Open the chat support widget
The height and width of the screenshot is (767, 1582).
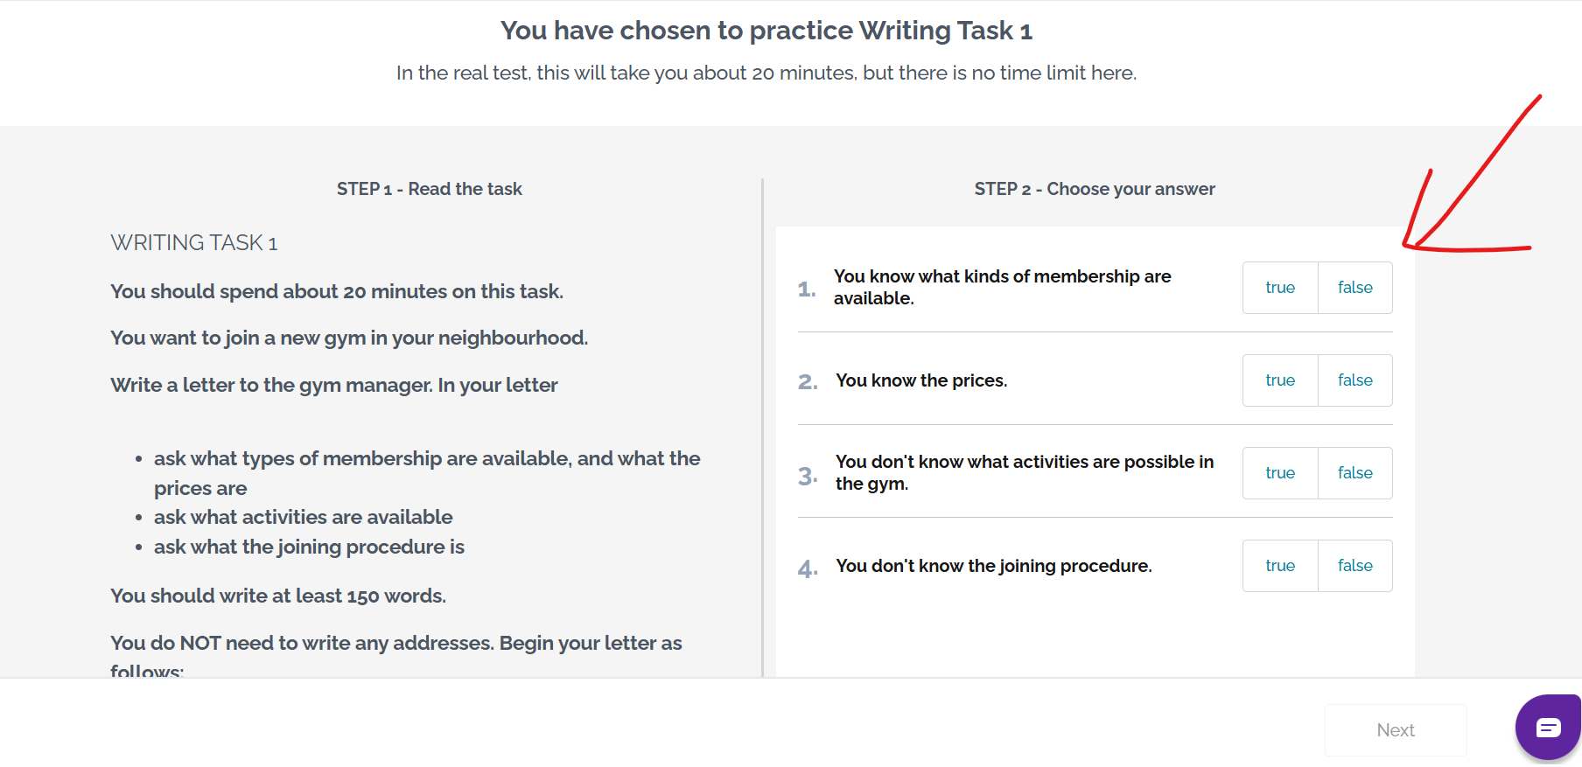click(1548, 727)
